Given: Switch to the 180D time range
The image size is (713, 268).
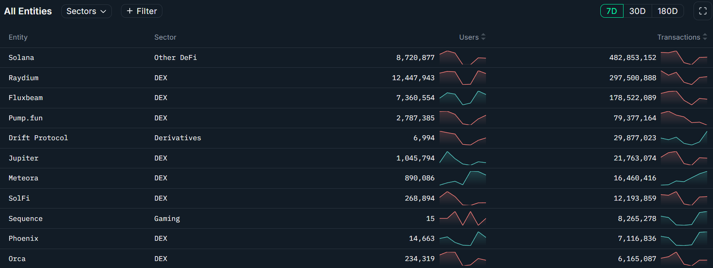Looking at the screenshot, I should tap(667, 11).
